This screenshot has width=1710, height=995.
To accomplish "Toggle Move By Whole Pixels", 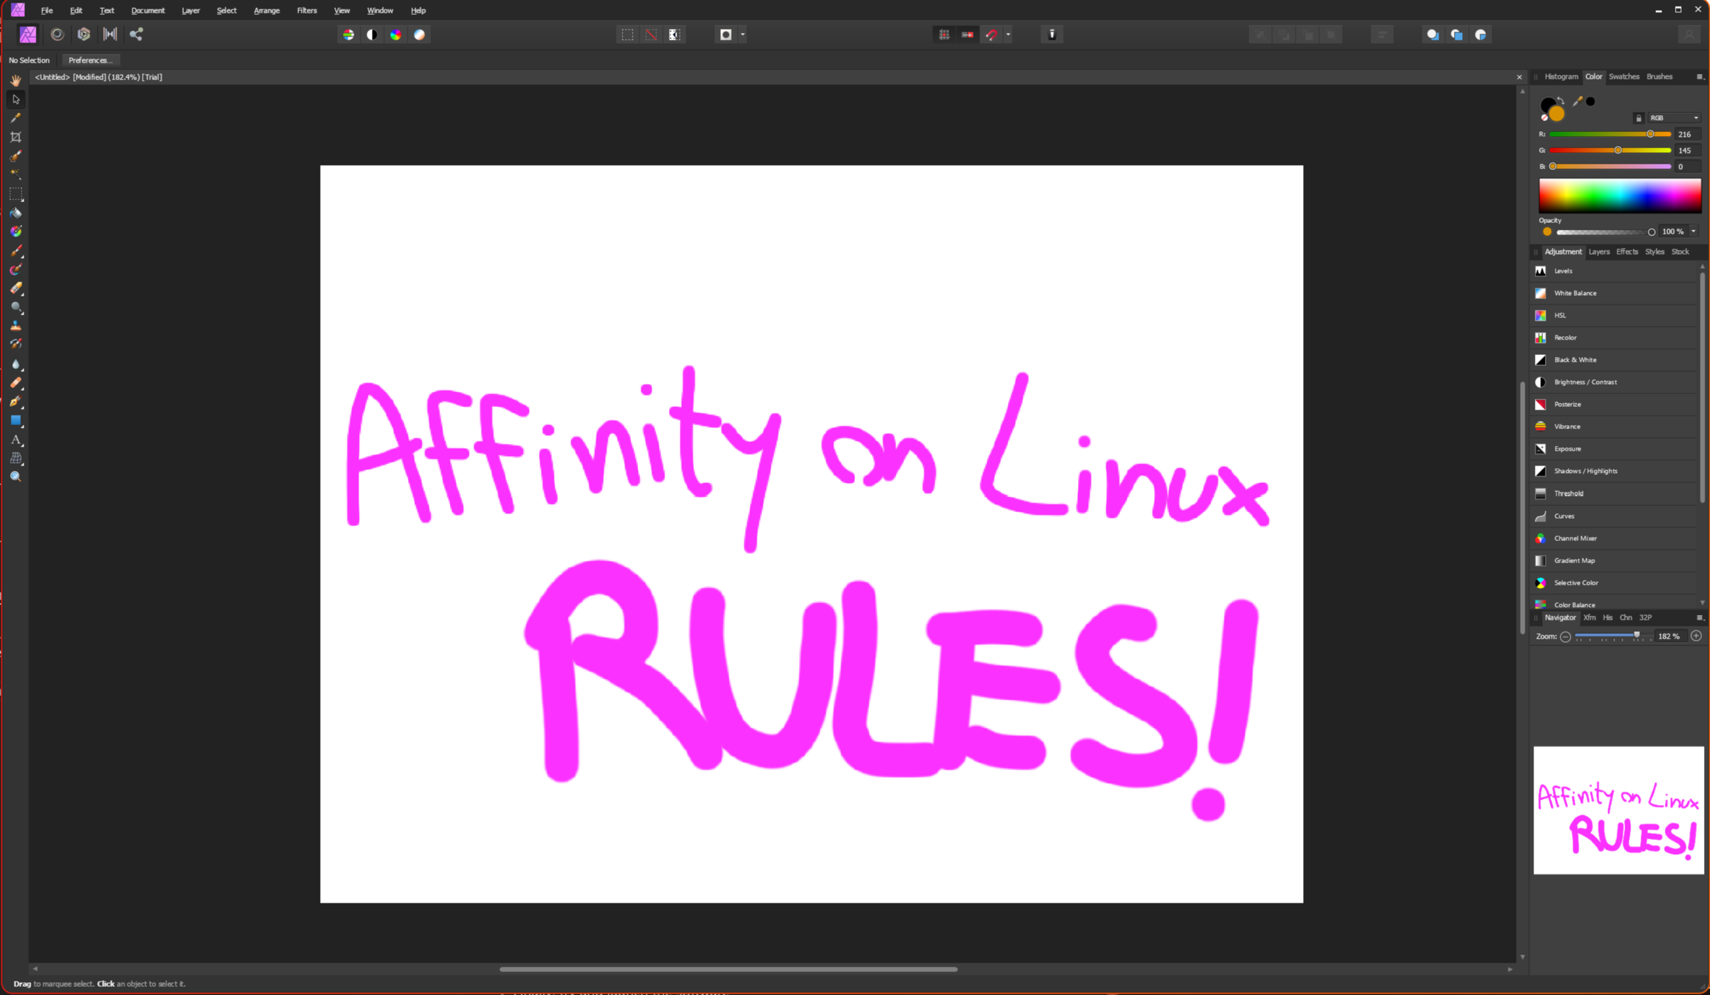I will (x=968, y=34).
